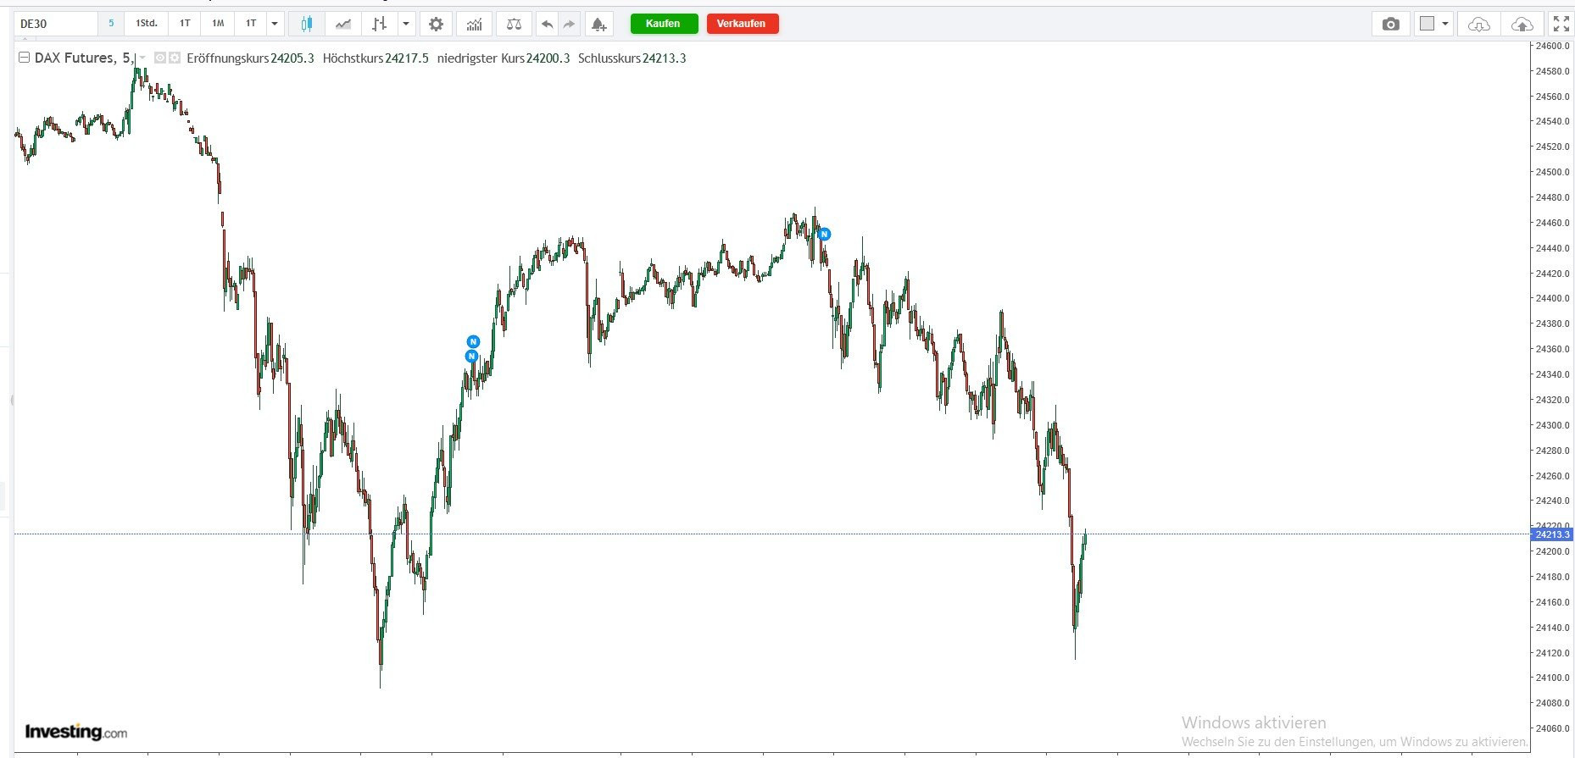
Task: Switch to the area chart style icon
Action: (x=343, y=24)
